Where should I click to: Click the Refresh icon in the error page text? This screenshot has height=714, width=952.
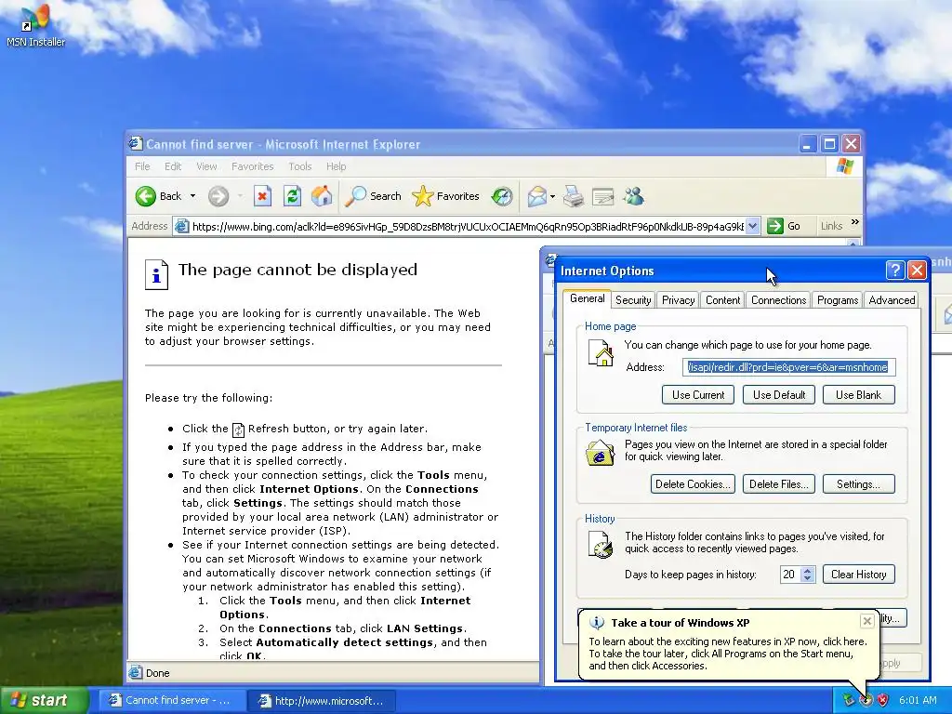click(238, 430)
